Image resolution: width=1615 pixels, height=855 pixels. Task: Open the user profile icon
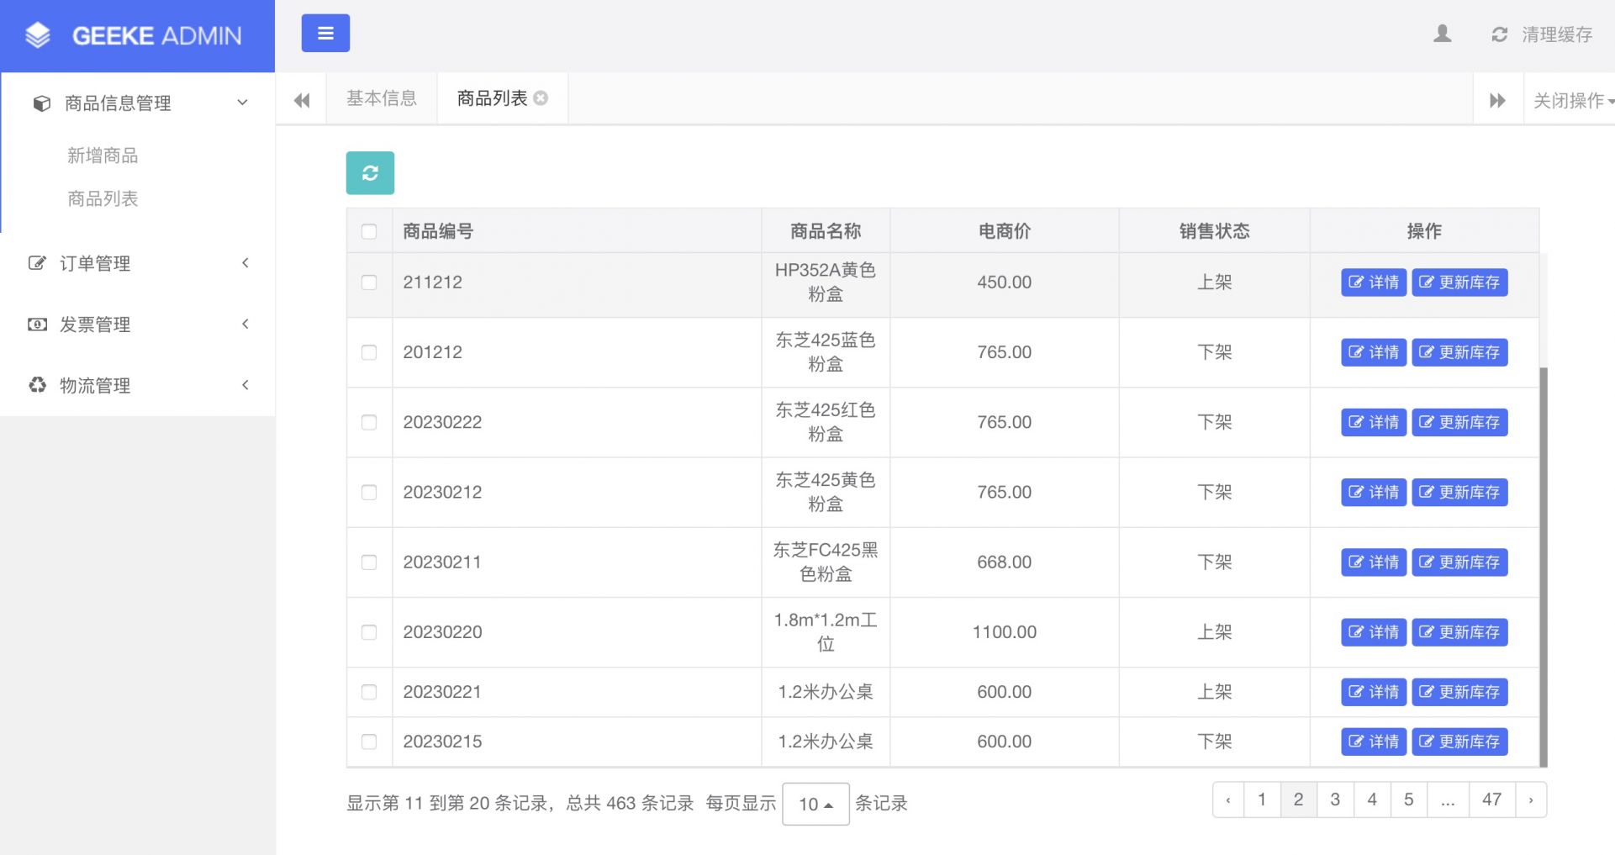tap(1442, 34)
